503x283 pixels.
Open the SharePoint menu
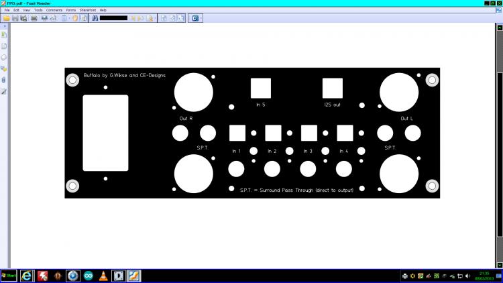[x=88, y=10]
